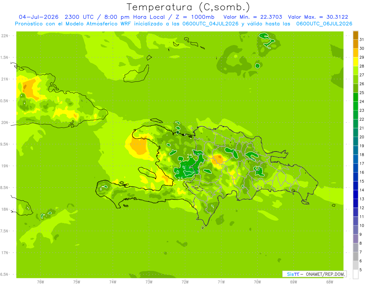370x286 pixels.
Task: Select the forecast date "04-Jul-2026"
Action: point(39,17)
